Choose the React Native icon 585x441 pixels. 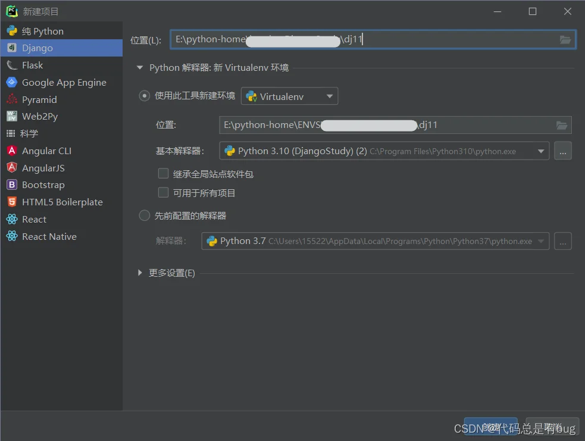(x=12, y=236)
